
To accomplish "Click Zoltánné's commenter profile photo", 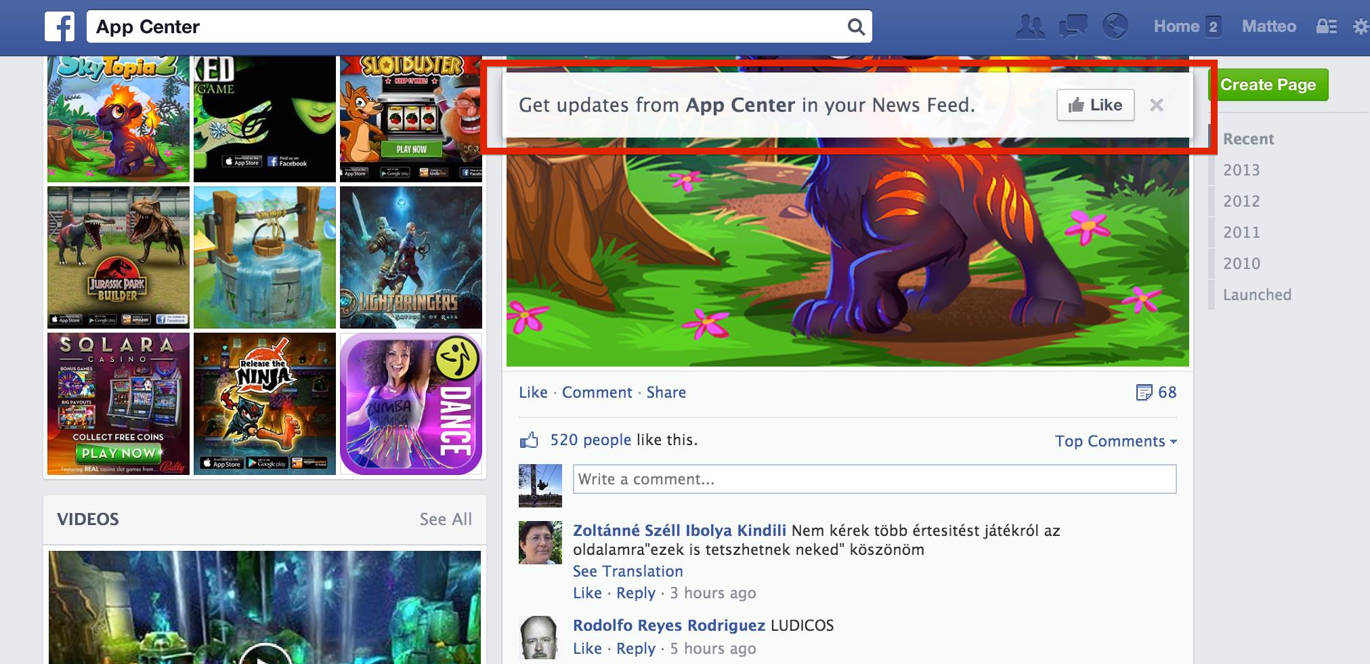I will (540, 543).
